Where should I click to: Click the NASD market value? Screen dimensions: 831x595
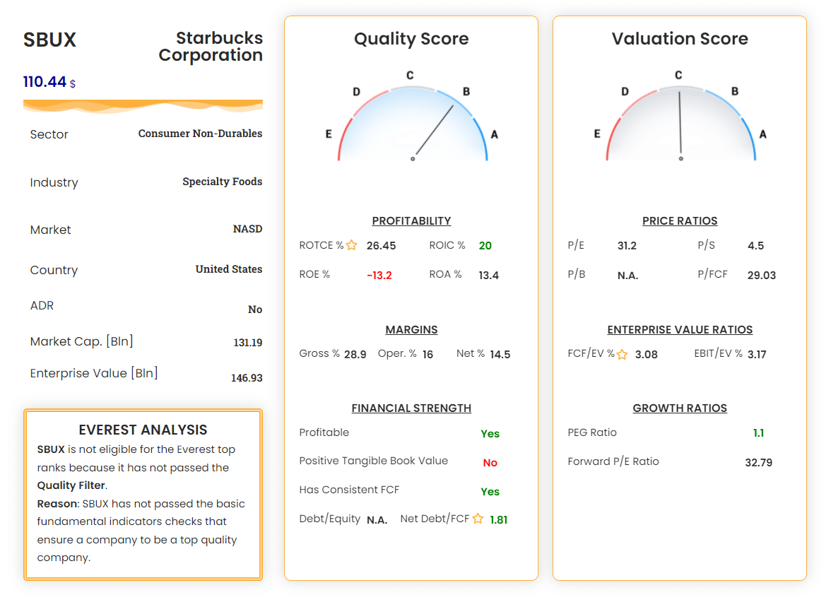point(247,229)
